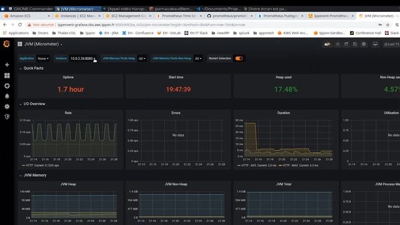Viewport: 400px width, 225px height.
Task: Open the Create plus menu in sidebar
Action: (7, 65)
